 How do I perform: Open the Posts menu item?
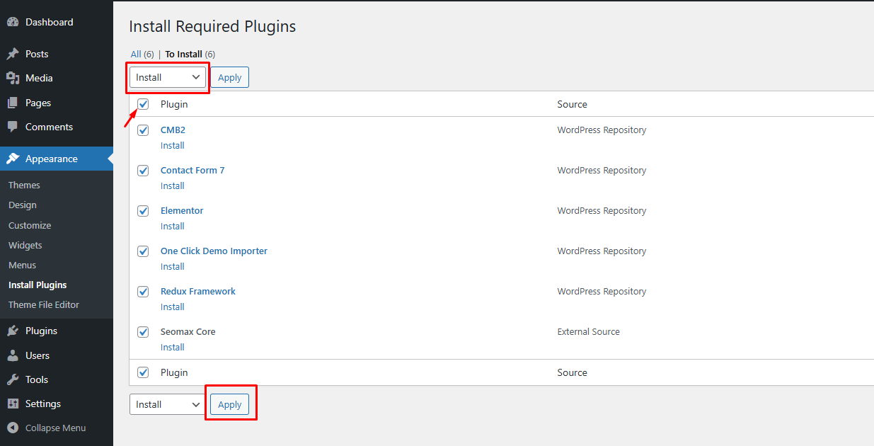click(37, 54)
